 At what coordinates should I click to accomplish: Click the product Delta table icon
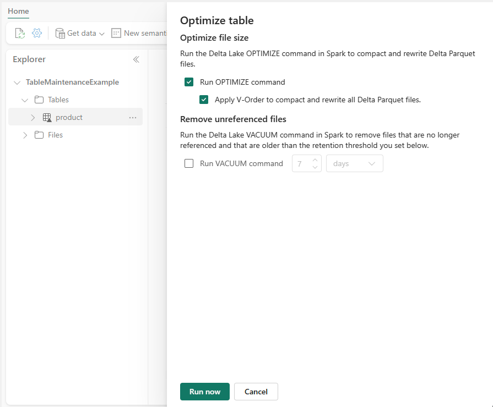pos(47,117)
